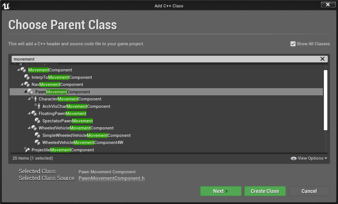The width and height of the screenshot is (338, 204).
Task: Click the ProjectileMovementComponent icon
Action: 27,149
